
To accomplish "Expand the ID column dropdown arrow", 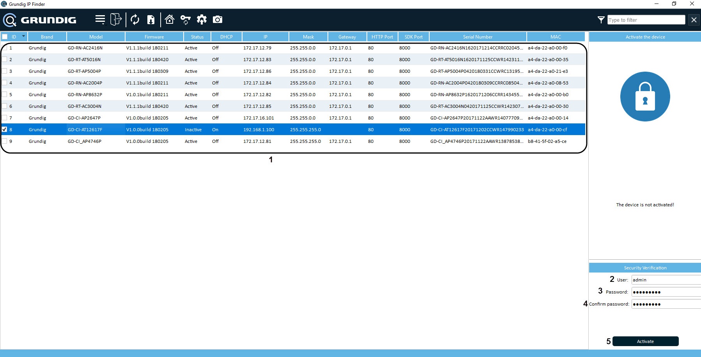I will pyautogui.click(x=23, y=36).
